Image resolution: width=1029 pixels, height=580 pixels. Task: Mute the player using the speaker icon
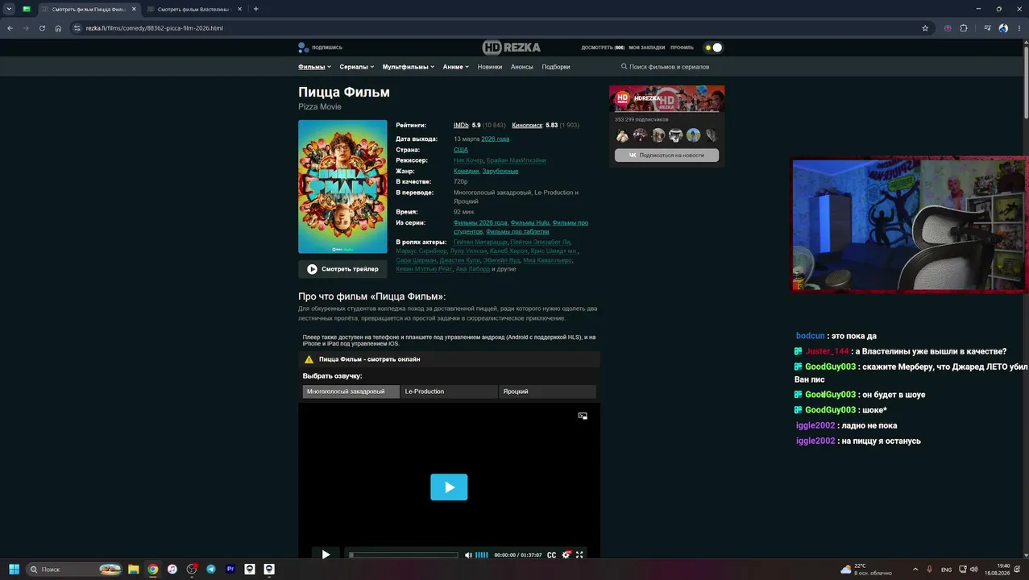pos(468,555)
